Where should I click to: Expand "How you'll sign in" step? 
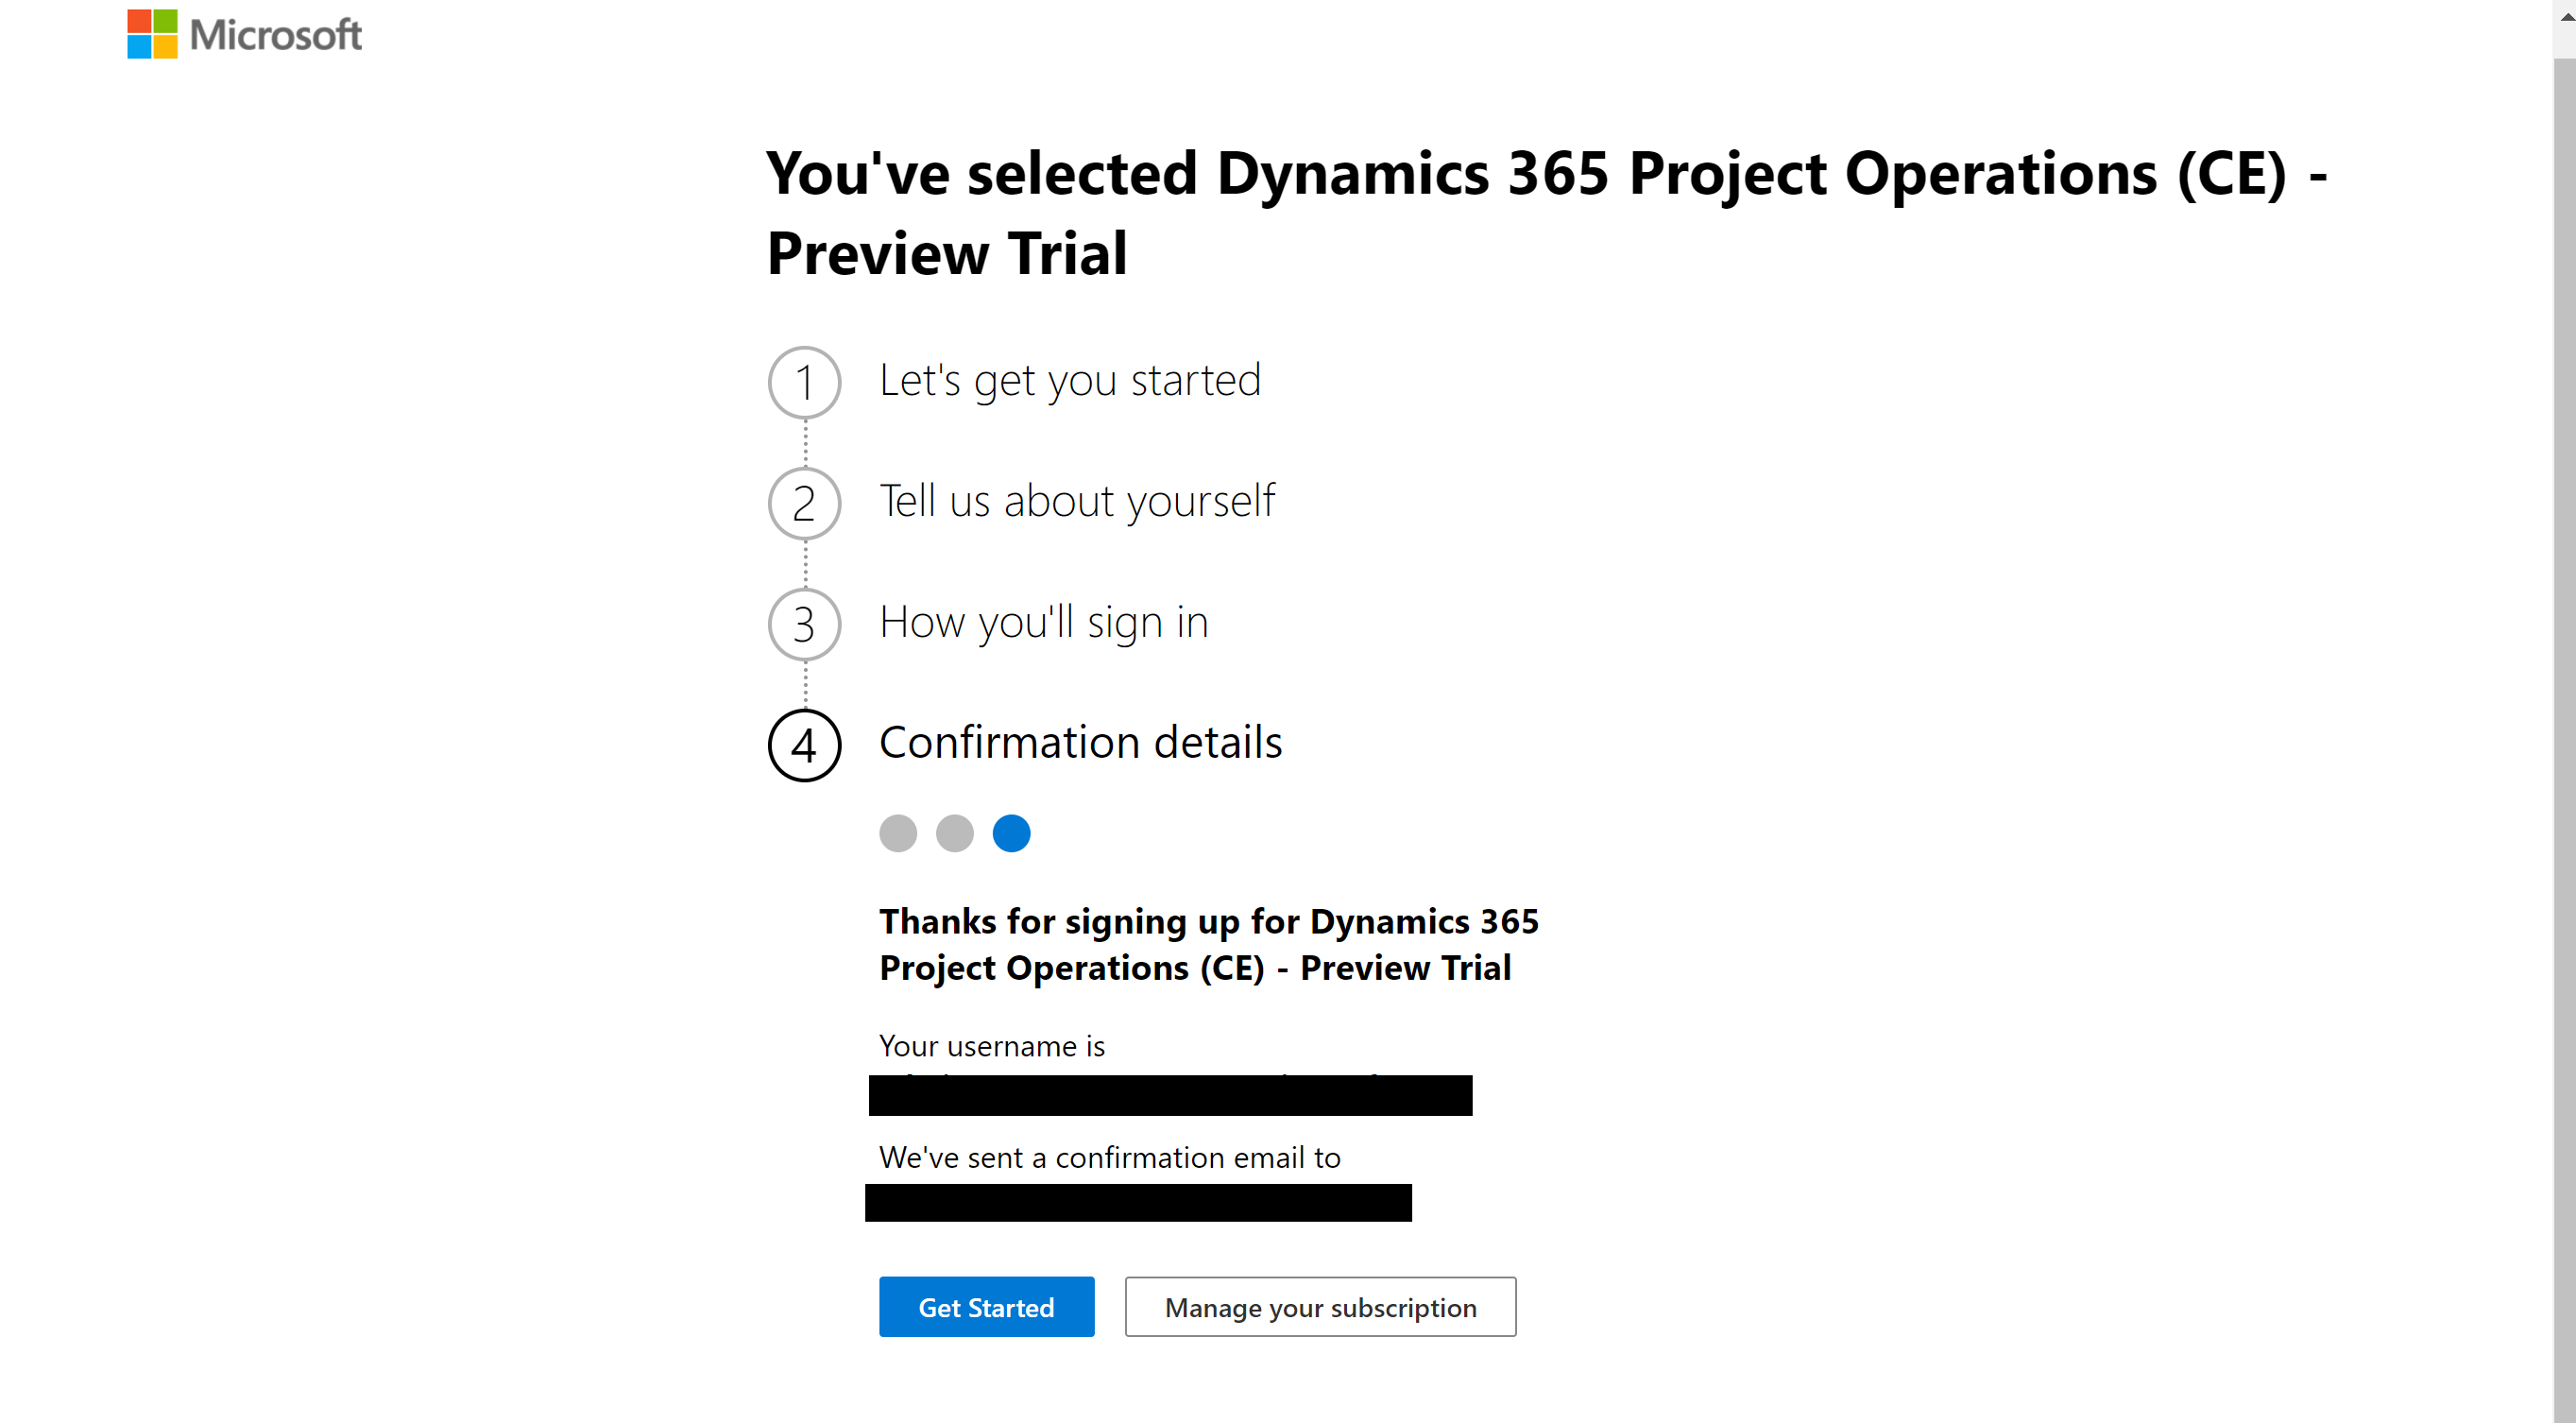1044,622
